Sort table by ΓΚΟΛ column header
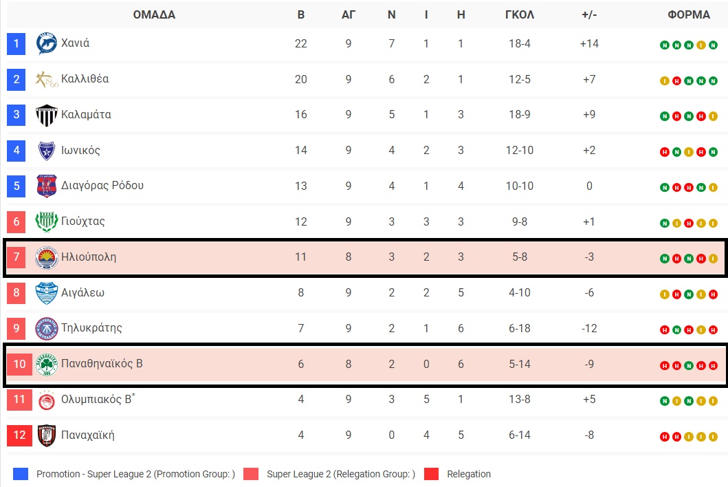Screen dimensions: 728x487 pyautogui.click(x=520, y=15)
